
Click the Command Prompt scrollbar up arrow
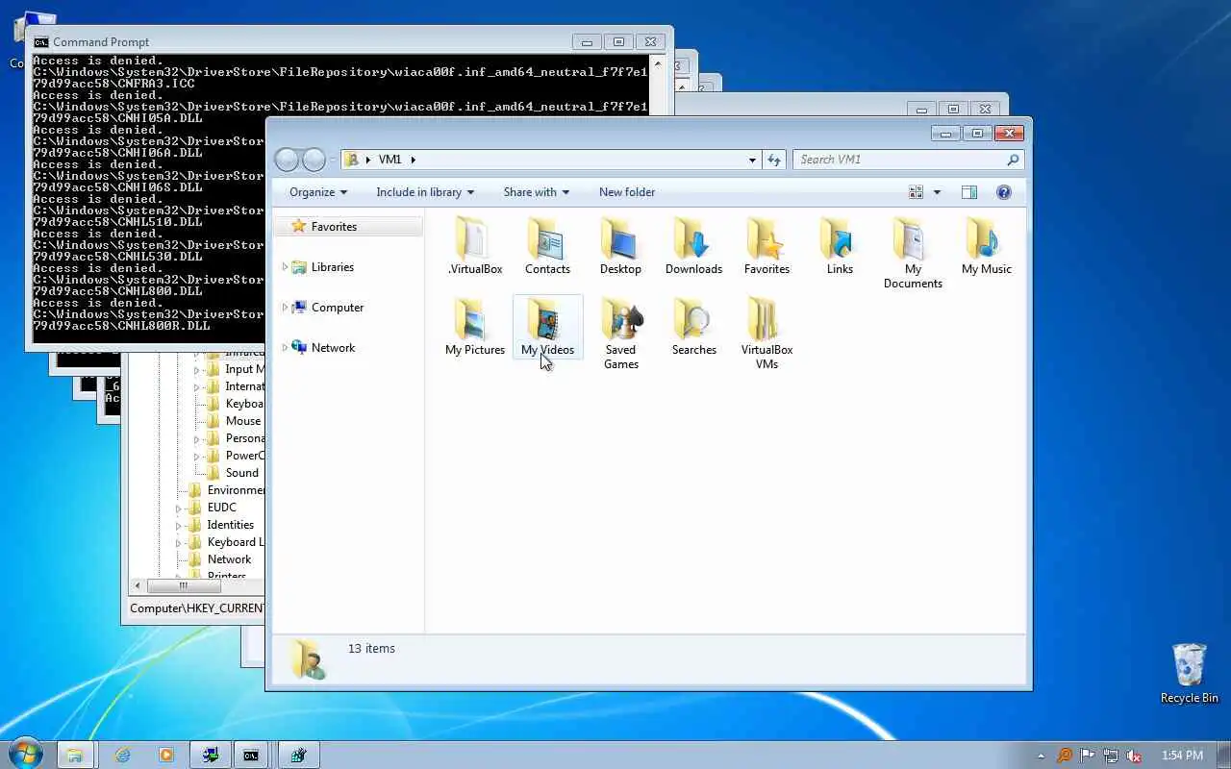pos(659,65)
